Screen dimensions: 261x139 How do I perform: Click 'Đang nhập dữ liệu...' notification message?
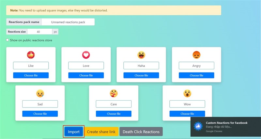point(219,127)
